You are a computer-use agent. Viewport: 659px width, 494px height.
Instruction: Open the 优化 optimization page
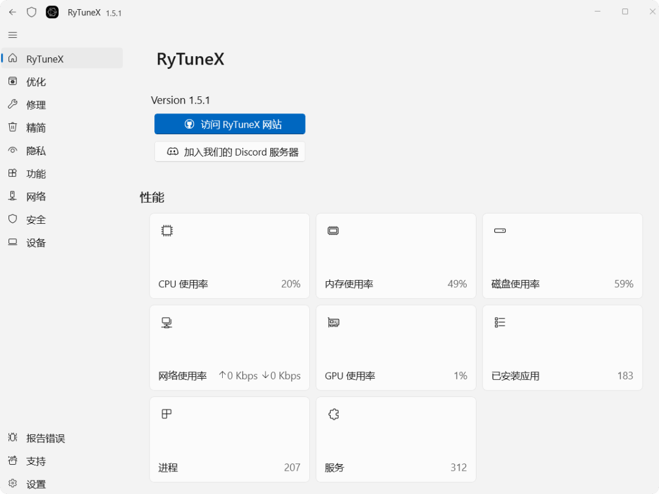[x=35, y=82]
